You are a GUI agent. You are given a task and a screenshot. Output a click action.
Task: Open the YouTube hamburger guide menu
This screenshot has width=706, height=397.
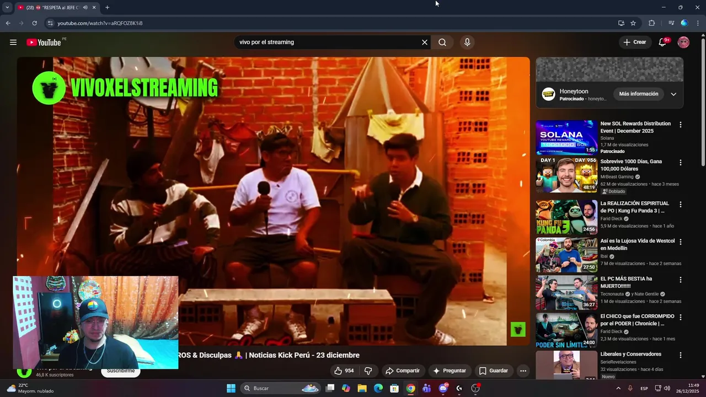(x=13, y=42)
